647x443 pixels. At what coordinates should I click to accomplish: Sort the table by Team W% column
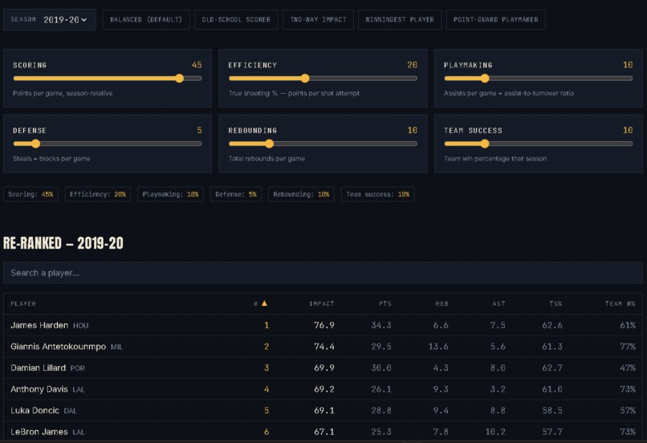click(620, 303)
